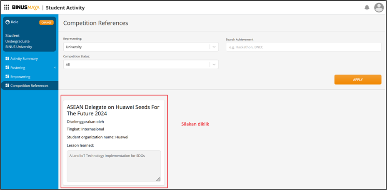Click the Representing dropdown chevron arrow
Image resolution: width=387 pixels, height=190 pixels.
click(214, 47)
